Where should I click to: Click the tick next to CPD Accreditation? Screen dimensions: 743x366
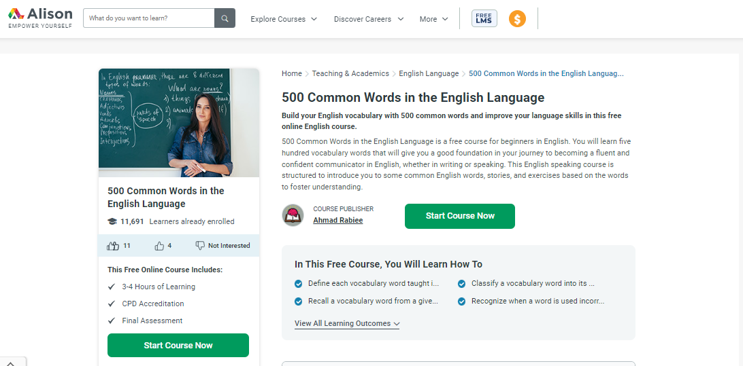point(112,304)
